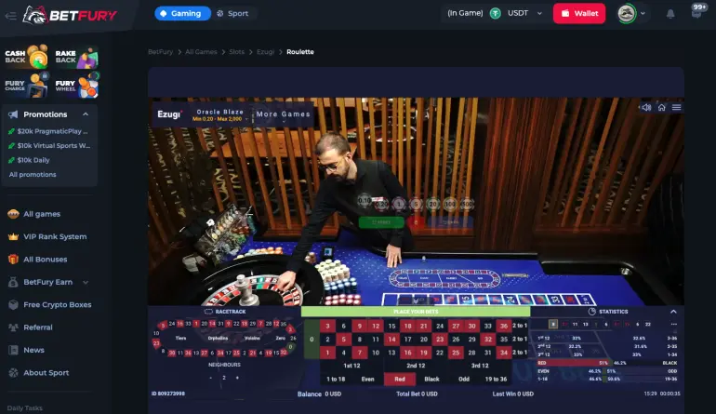Open the Fury Charge icon
The width and height of the screenshot is (716, 414).
26,86
